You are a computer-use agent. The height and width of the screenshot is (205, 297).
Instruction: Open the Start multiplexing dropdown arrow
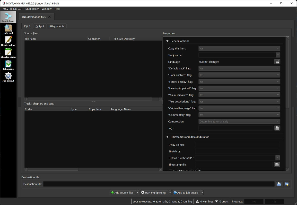tap(170, 192)
